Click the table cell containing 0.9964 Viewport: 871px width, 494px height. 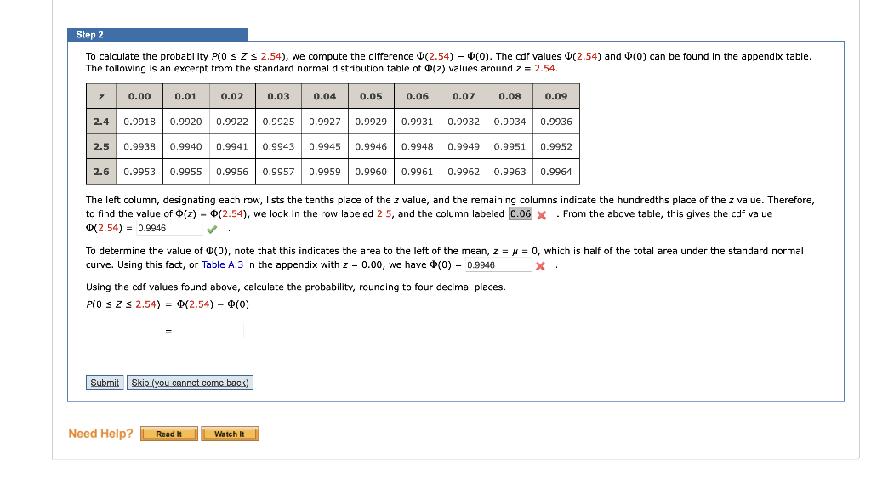[556, 171]
